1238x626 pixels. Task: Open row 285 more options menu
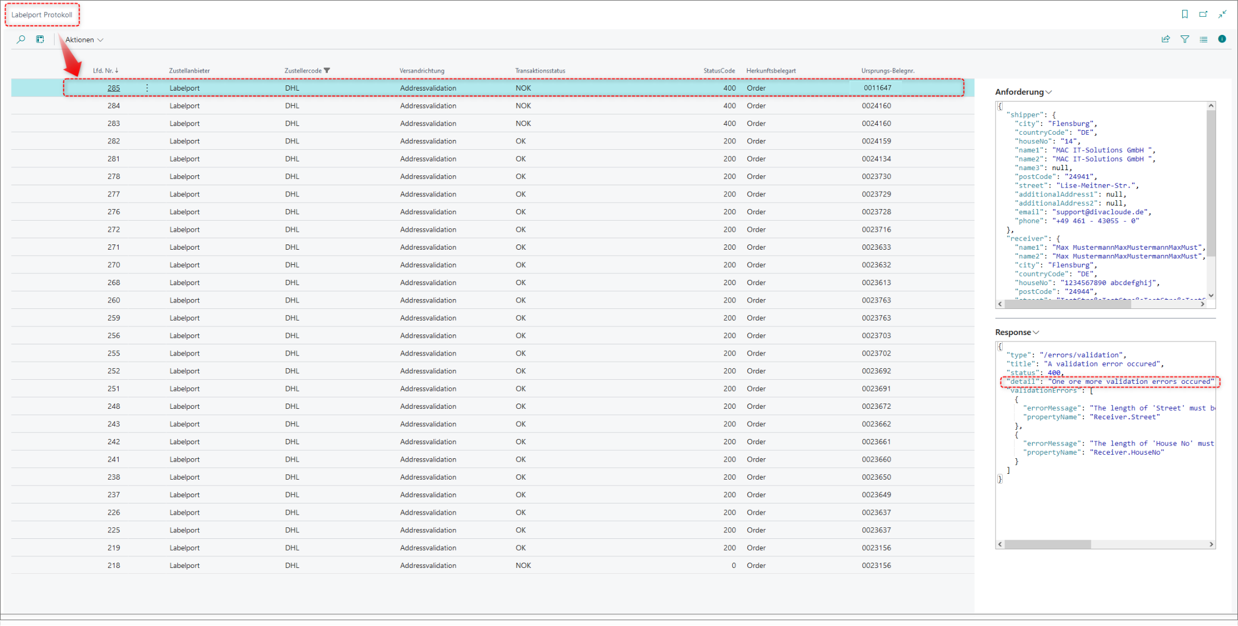(147, 88)
